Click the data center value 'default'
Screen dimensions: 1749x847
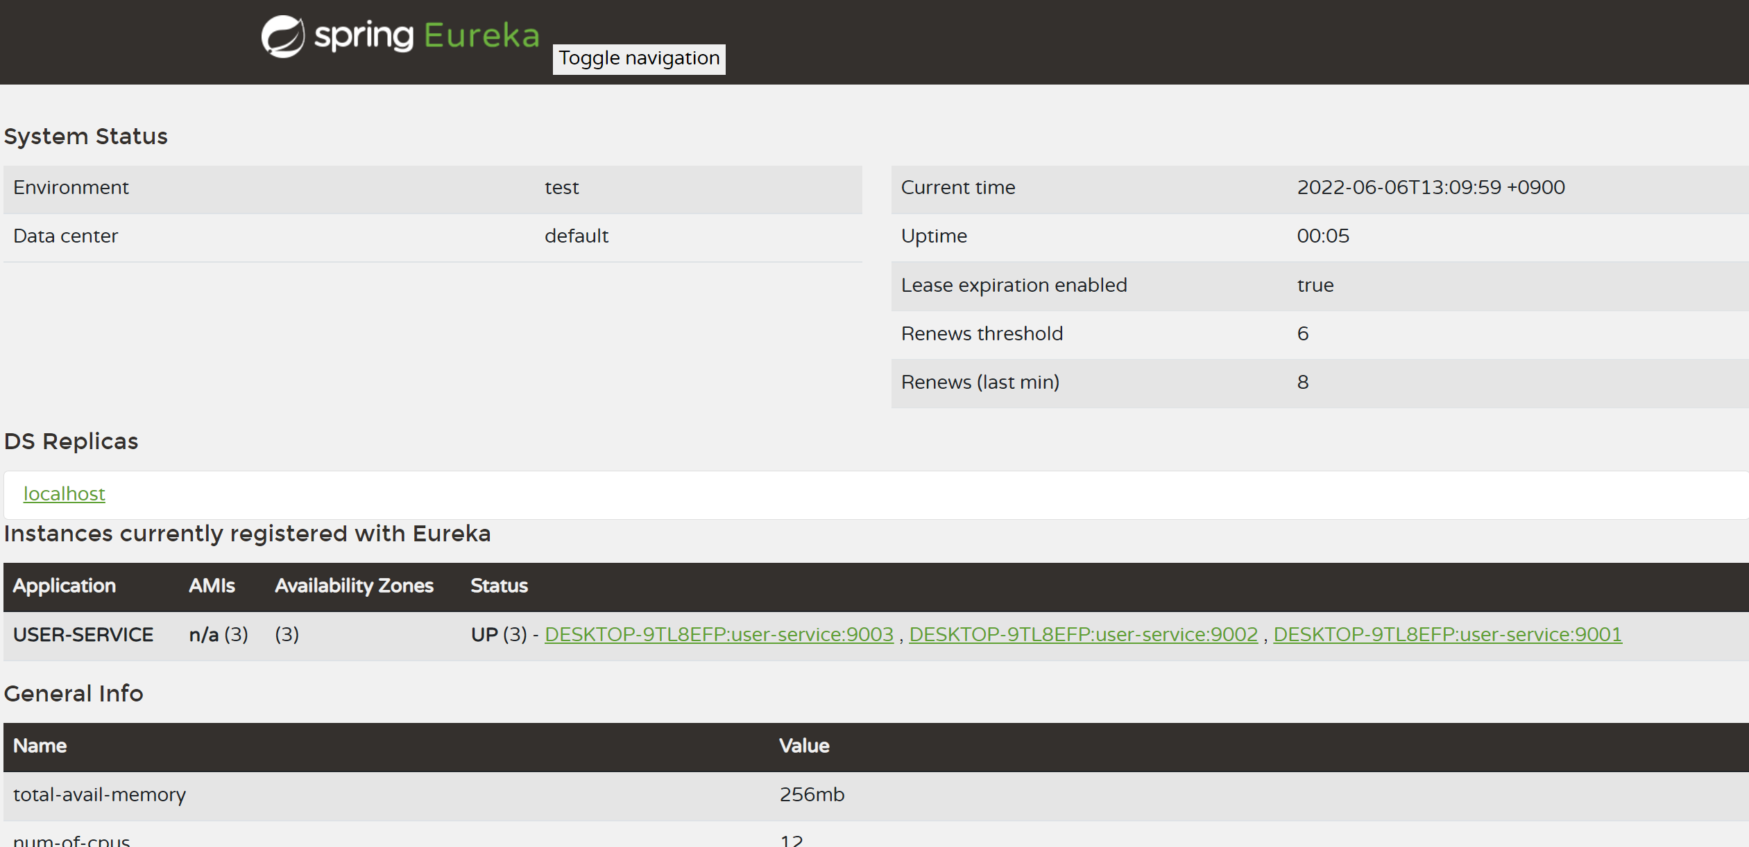coord(577,236)
